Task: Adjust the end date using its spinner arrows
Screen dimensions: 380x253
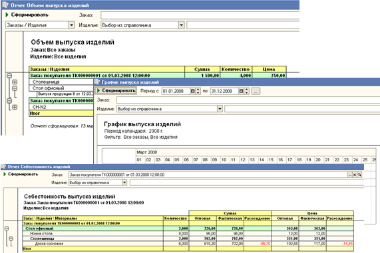Action: coord(246,91)
